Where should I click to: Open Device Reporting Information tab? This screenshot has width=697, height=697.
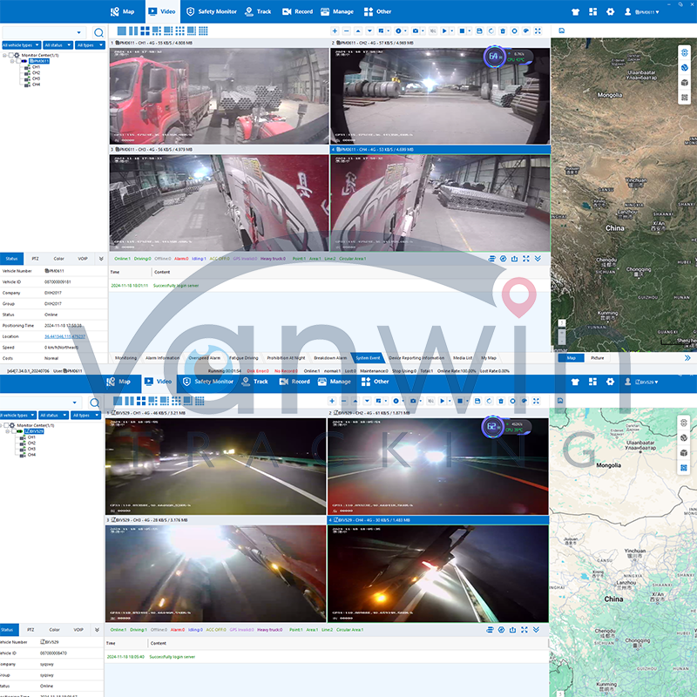pyautogui.click(x=416, y=358)
